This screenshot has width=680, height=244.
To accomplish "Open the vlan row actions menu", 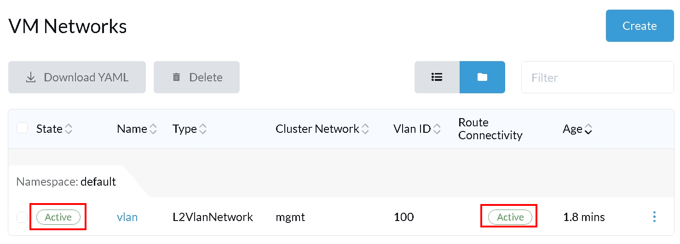I will point(654,217).
